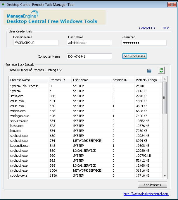Click the application icon in title bar

[x=3, y=4]
